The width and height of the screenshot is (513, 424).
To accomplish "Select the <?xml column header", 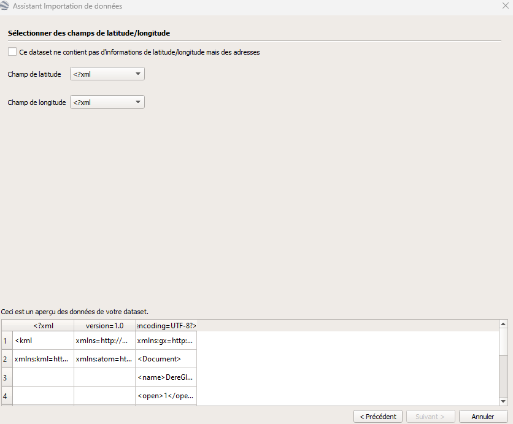I will tap(43, 325).
